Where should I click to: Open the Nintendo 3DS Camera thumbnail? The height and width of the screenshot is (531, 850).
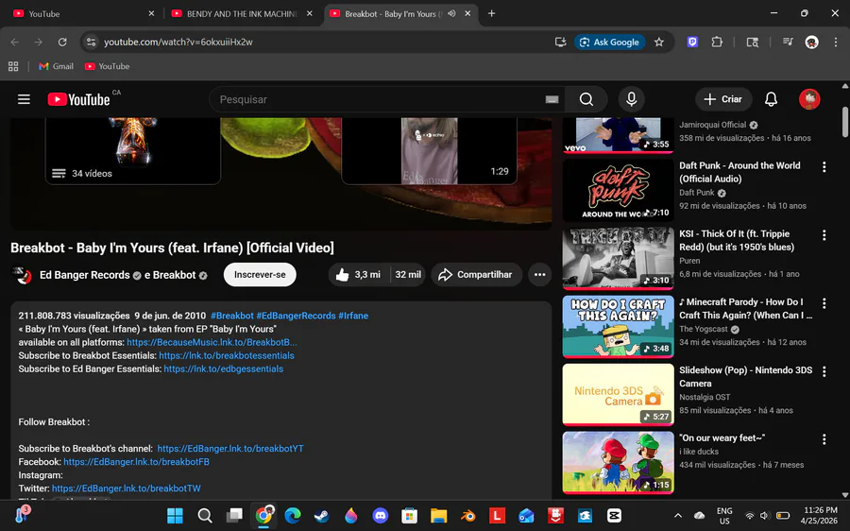pos(618,394)
